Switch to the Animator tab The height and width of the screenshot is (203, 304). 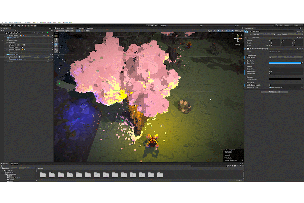tap(81, 28)
